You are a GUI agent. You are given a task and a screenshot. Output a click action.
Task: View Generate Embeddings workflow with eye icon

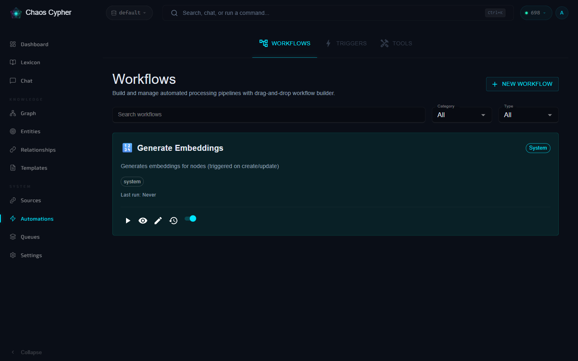coord(143,221)
